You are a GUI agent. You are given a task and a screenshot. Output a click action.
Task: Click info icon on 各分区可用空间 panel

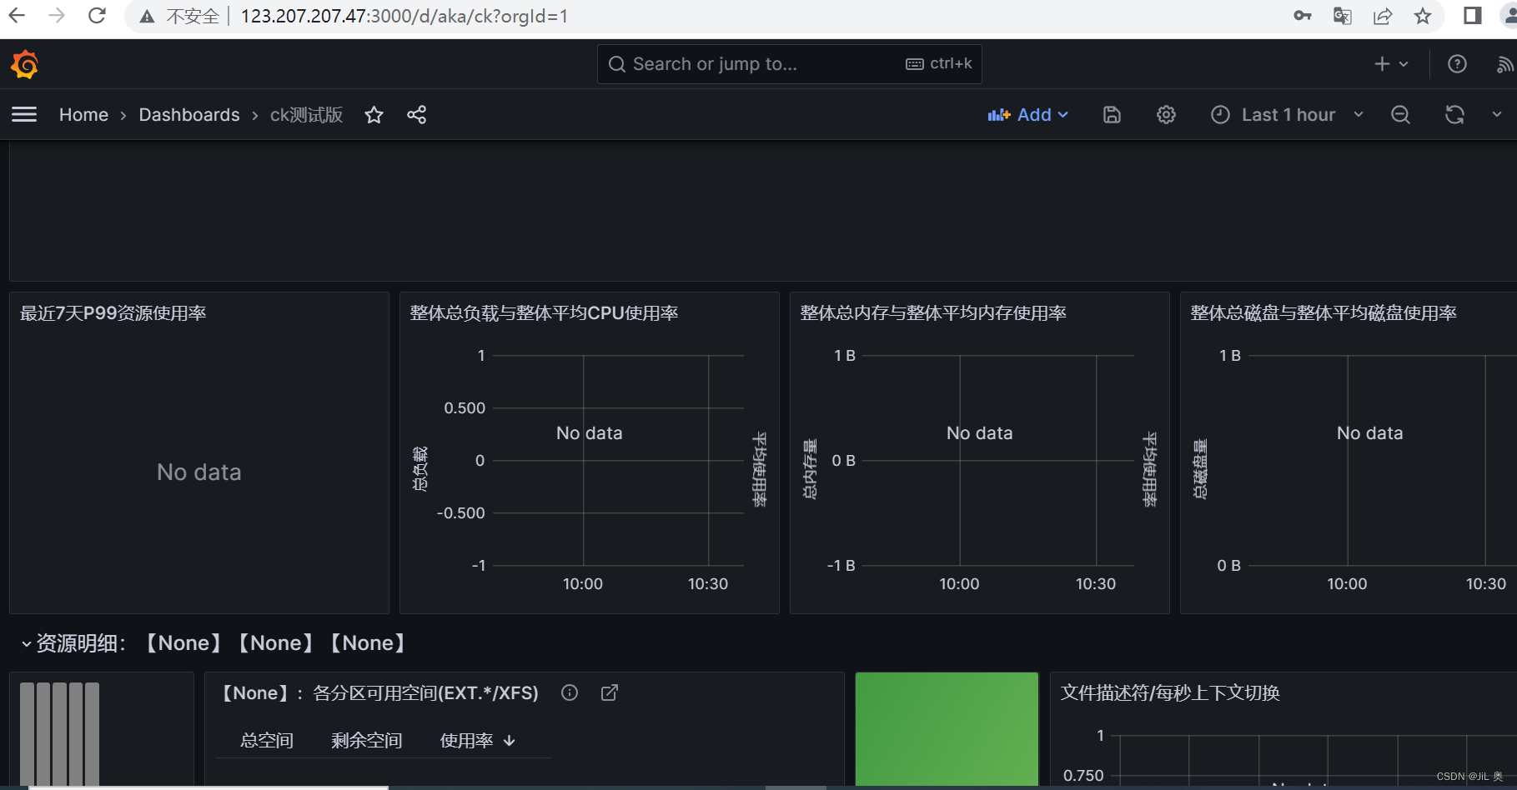tap(570, 692)
